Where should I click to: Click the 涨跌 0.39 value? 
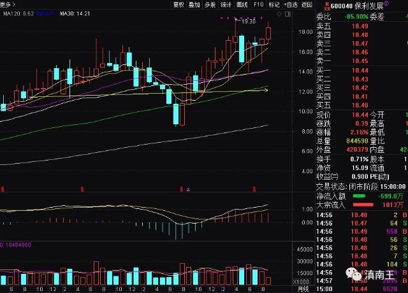coord(361,124)
